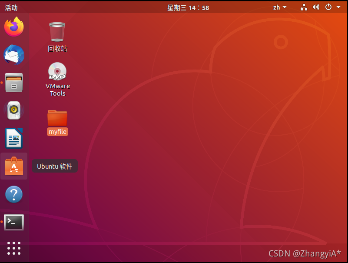The width and height of the screenshot is (348, 263).
Task: Open the clock and calendar menu
Action: pyautogui.click(x=188, y=8)
